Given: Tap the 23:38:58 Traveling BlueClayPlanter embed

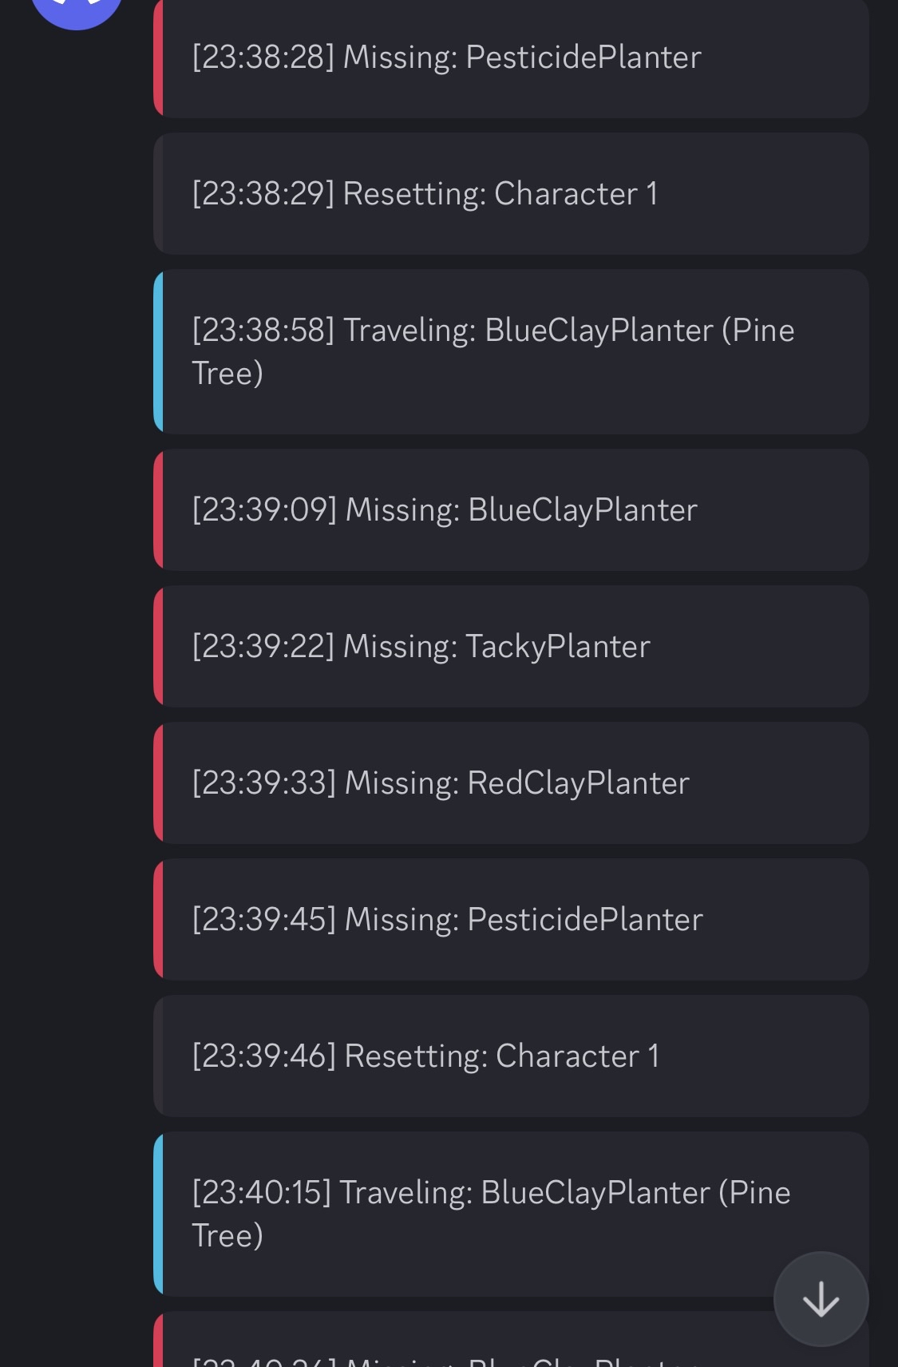Looking at the screenshot, I should [x=511, y=352].
